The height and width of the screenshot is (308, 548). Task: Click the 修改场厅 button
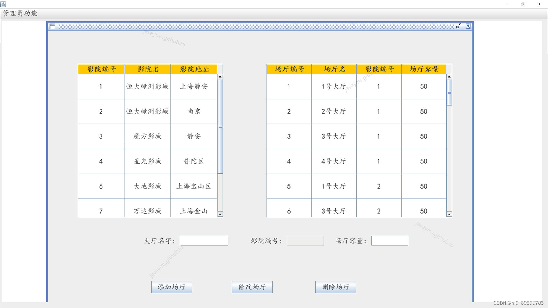[x=252, y=287]
